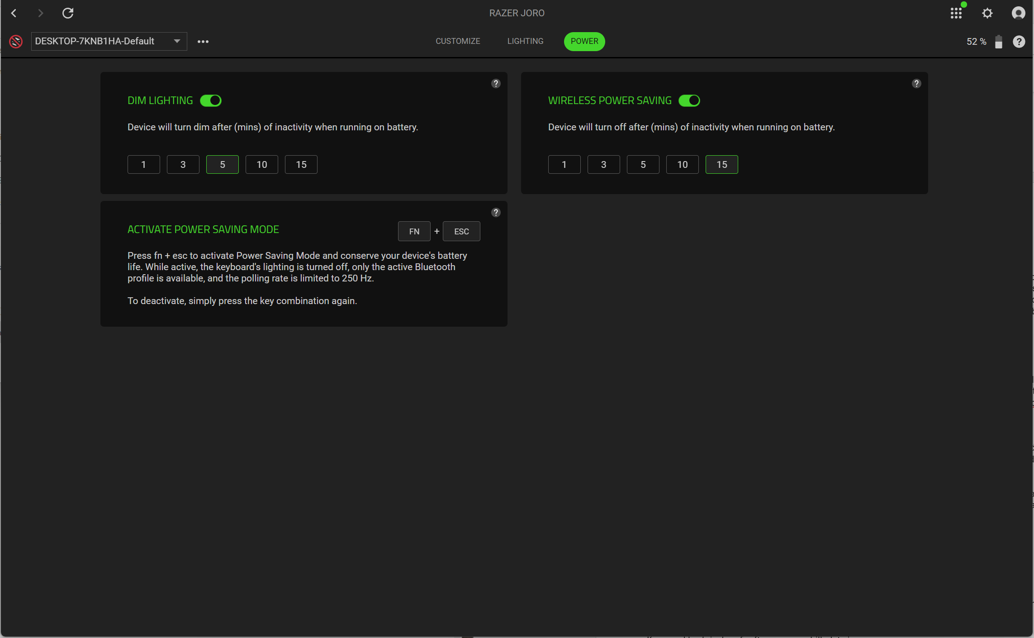Viewport: 1034px width, 638px height.
Task: Switch to the Lighting tab
Action: tap(525, 41)
